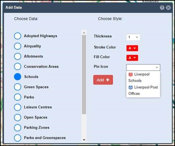The image size is (175, 146).
Task: Choose Liverpool Schools pin icon option
Action: pyautogui.click(x=143, y=77)
